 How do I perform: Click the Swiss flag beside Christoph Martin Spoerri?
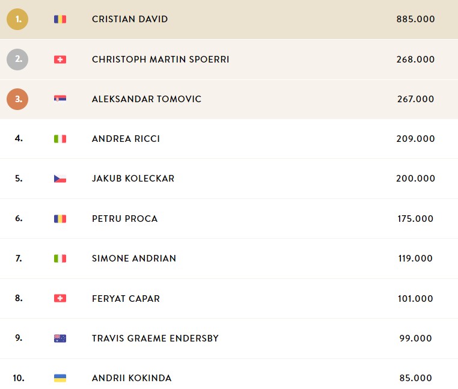click(x=60, y=60)
